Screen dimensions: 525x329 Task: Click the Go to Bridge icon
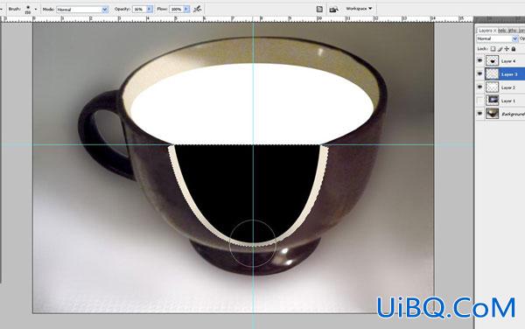(333, 10)
